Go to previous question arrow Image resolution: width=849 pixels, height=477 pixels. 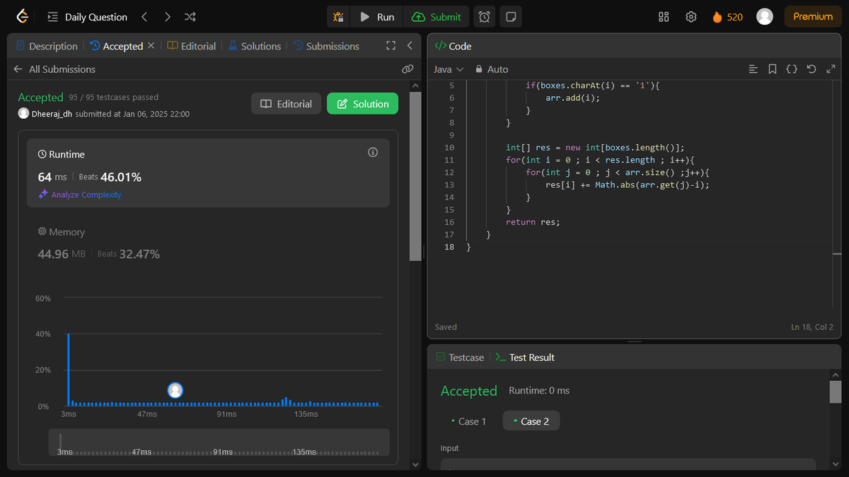144,17
